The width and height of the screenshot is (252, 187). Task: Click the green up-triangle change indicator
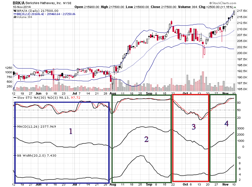click(x=235, y=7)
